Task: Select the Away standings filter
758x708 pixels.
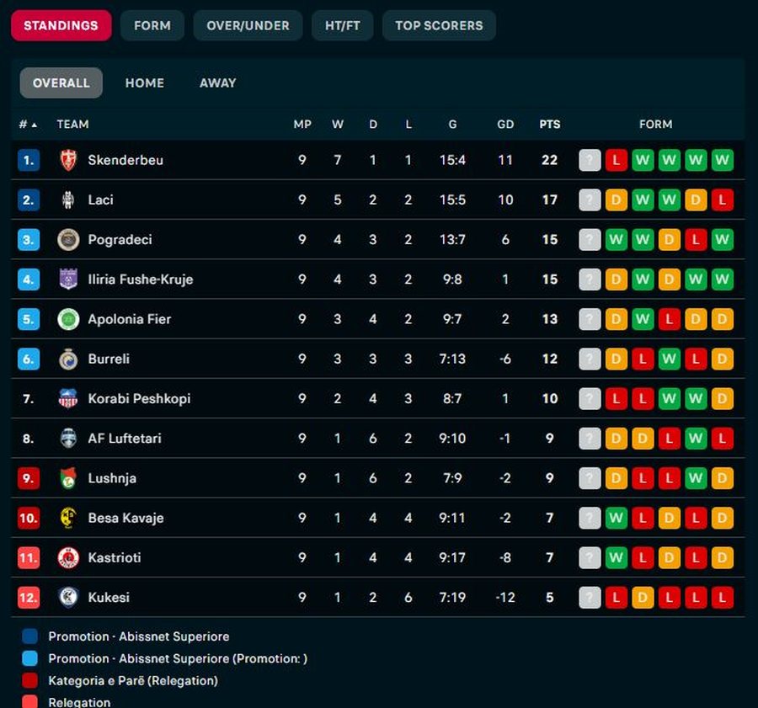Action: tap(217, 83)
